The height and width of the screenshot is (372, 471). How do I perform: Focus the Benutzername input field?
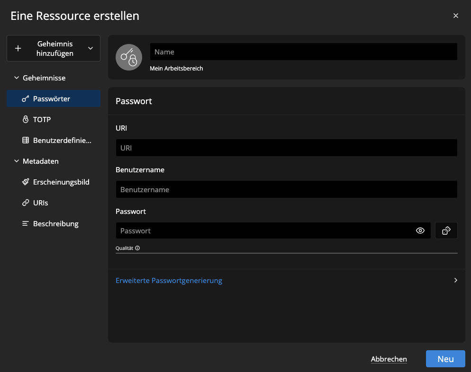(x=287, y=189)
